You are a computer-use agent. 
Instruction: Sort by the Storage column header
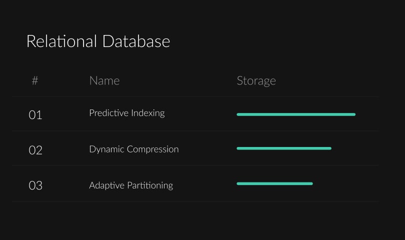tap(256, 80)
